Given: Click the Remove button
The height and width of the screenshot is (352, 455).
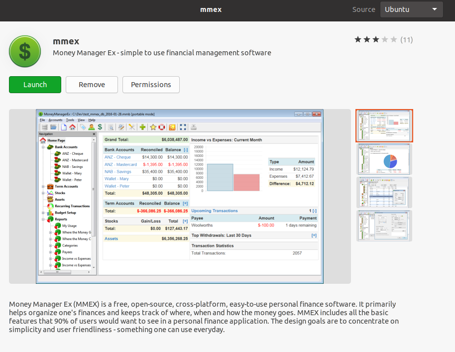Looking at the screenshot, I should 92,85.
